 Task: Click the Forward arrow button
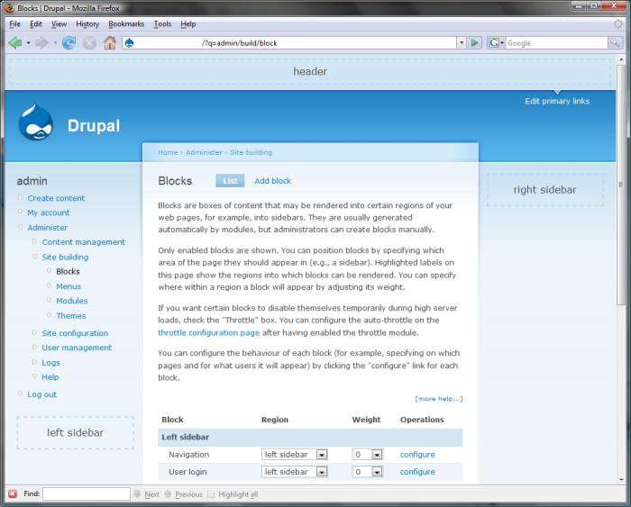[41, 42]
